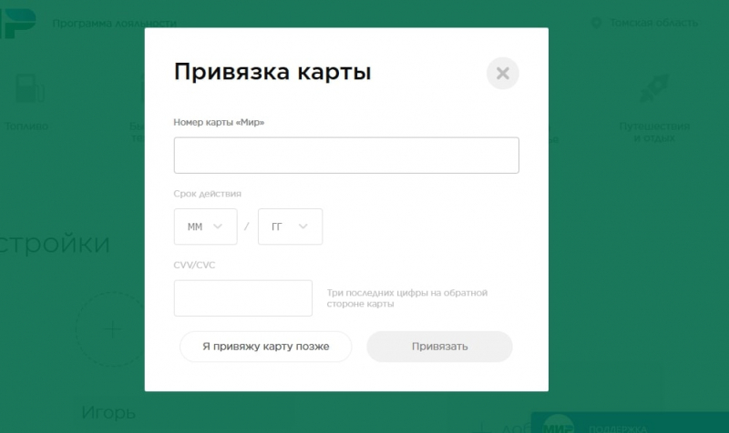Click the Срок действия label

[208, 194]
